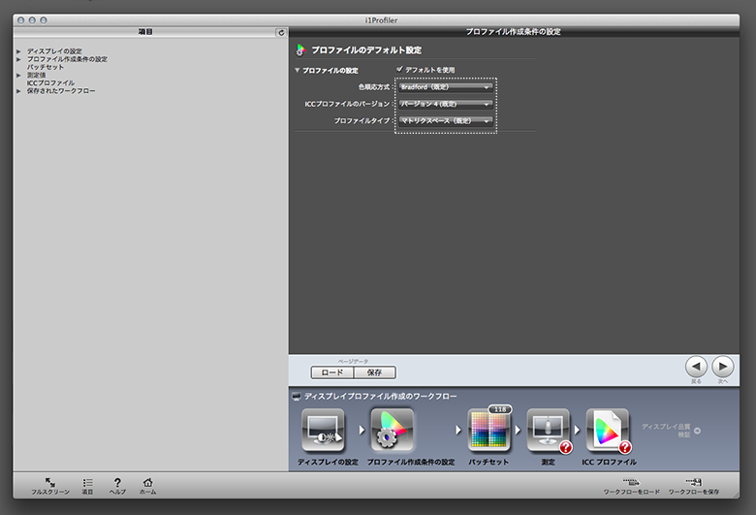Expand 保存されたワークフロー in the sidebar tree
Image resolution: width=756 pixels, height=515 pixels.
tap(18, 91)
